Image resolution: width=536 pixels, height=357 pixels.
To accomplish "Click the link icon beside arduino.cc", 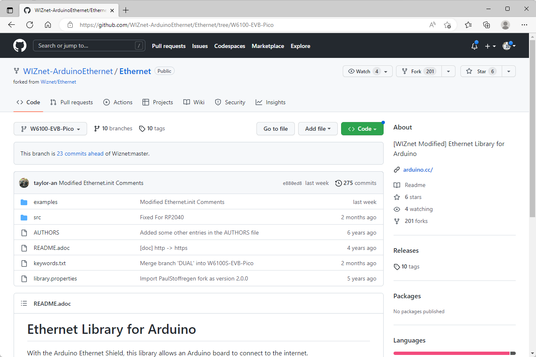I will (397, 170).
